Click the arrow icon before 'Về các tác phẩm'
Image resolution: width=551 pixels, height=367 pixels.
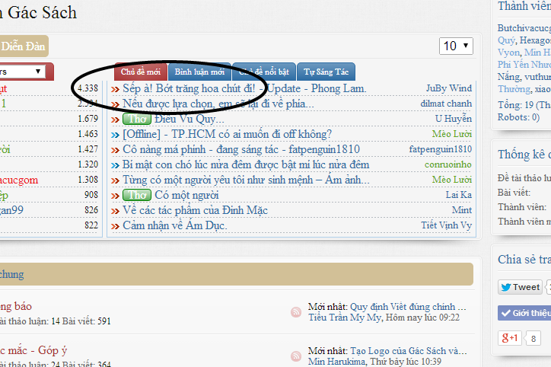coord(115,211)
